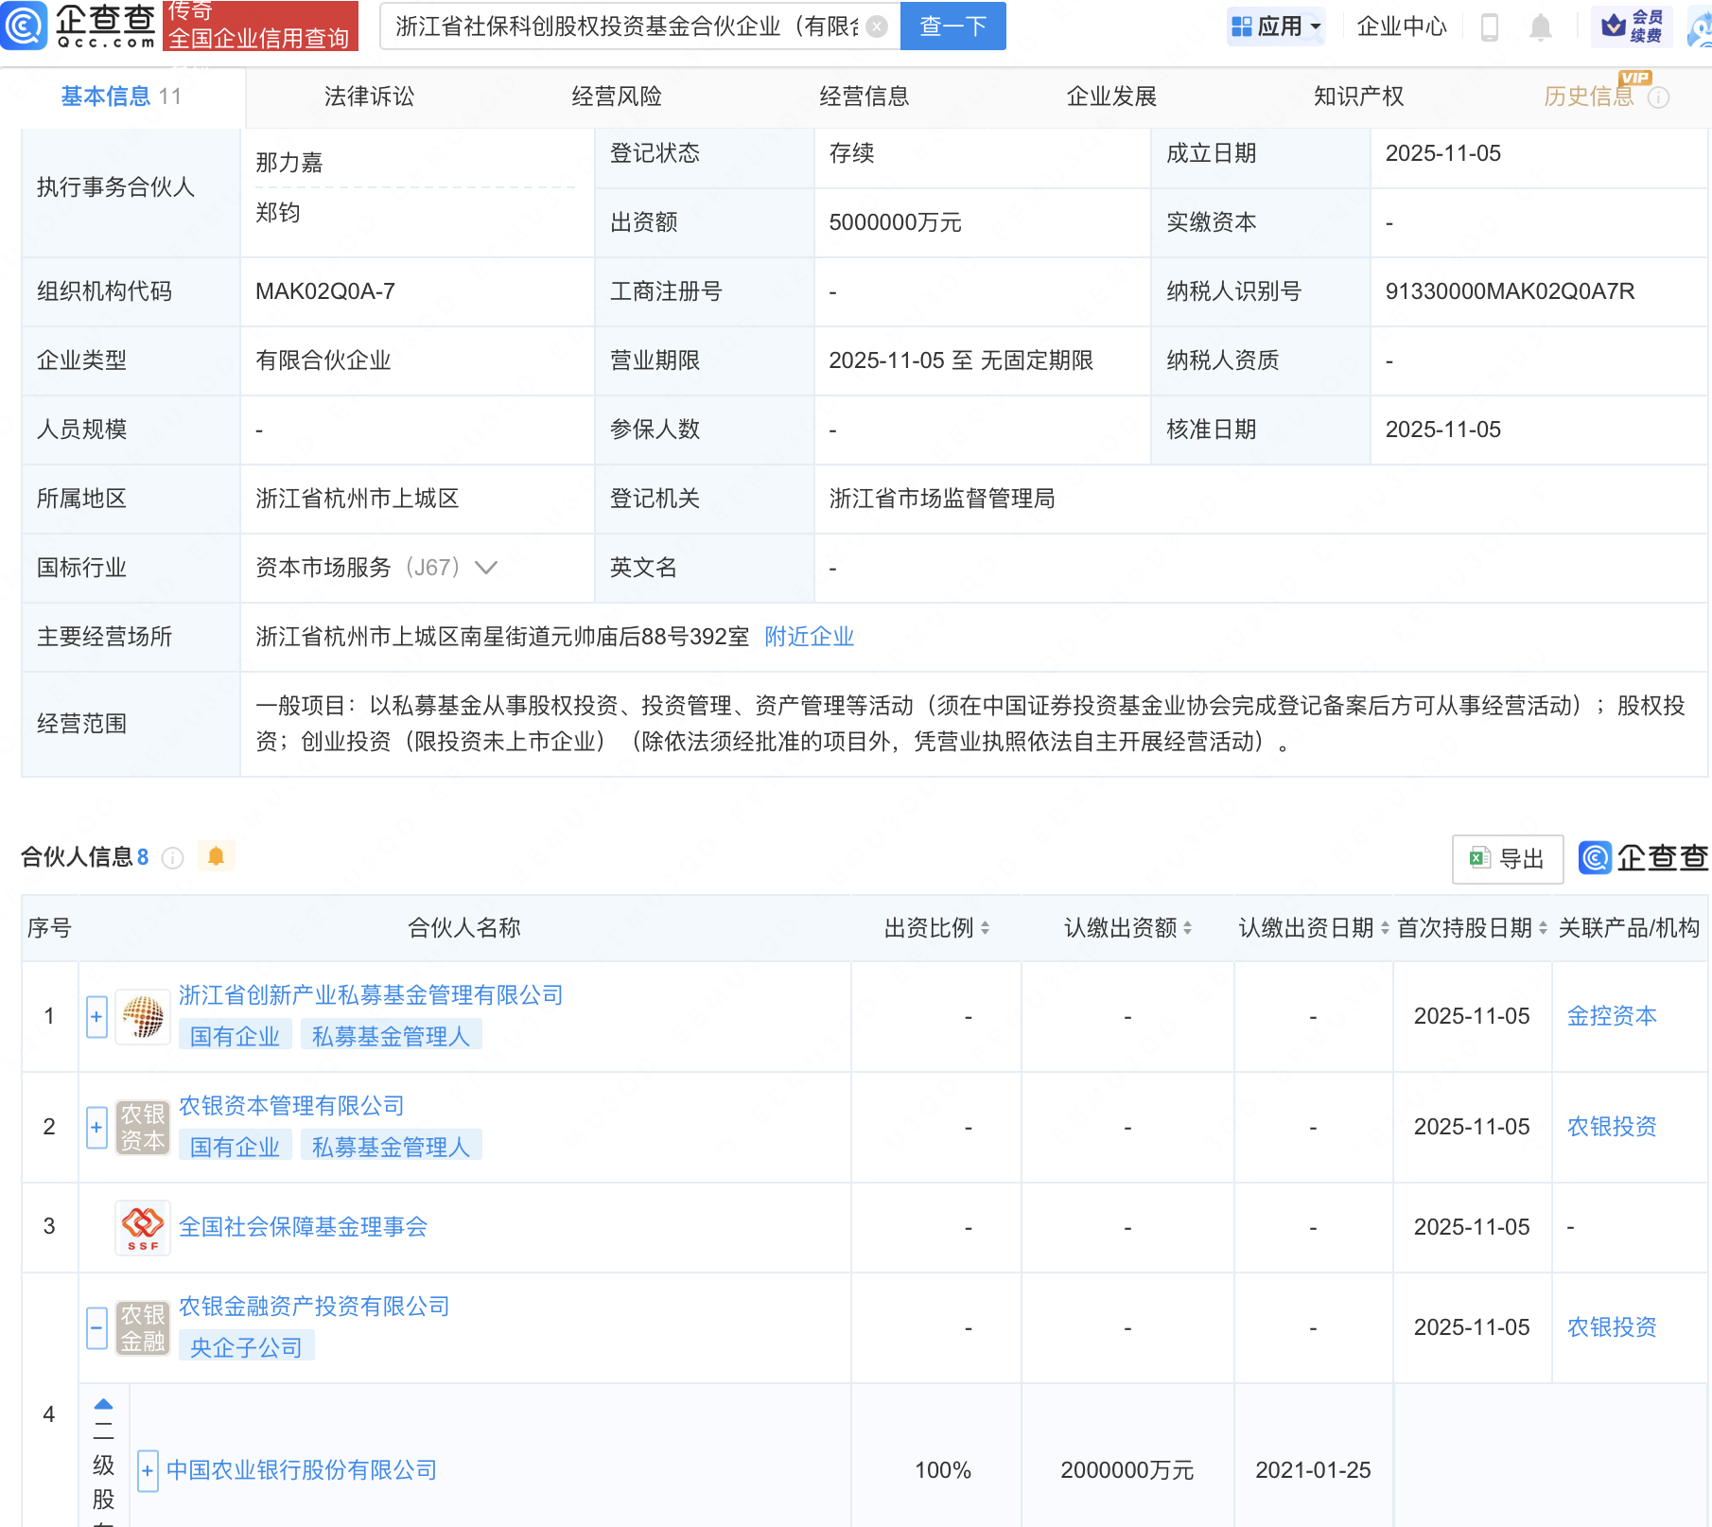Open the 附近企业 nearby companies link
Viewport: 1712px width, 1527px height.
click(x=809, y=637)
